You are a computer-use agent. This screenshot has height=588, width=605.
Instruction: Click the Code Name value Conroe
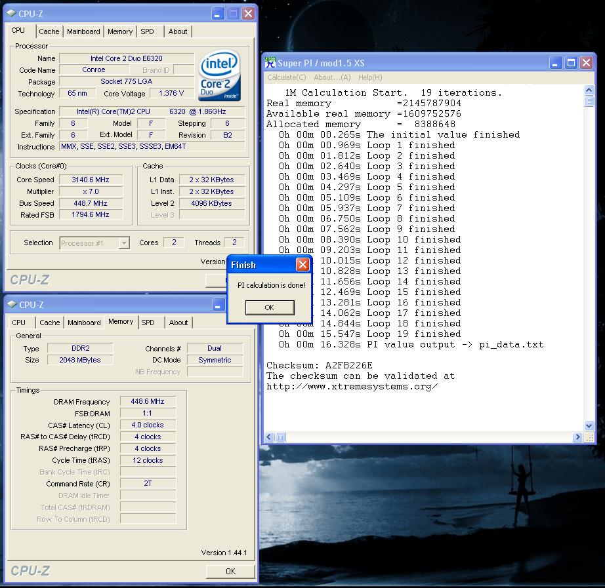pos(94,69)
